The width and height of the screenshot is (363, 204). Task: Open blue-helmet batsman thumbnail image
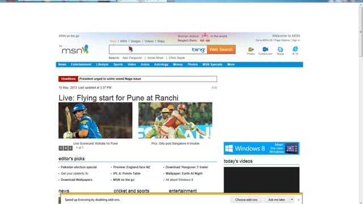[95, 121]
